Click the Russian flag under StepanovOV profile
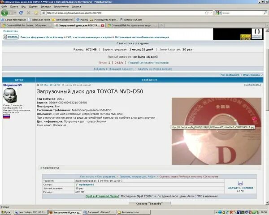The image size is (269, 215). tap(7, 116)
